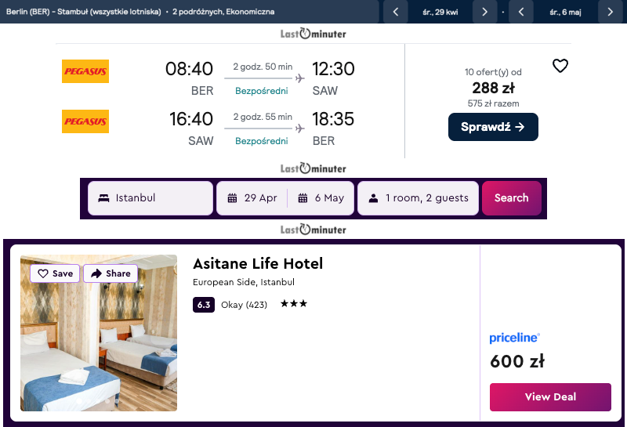Open the Berlin–Stambuł search summary in top bar
The width and height of the screenshot is (627, 427).
[x=141, y=12]
